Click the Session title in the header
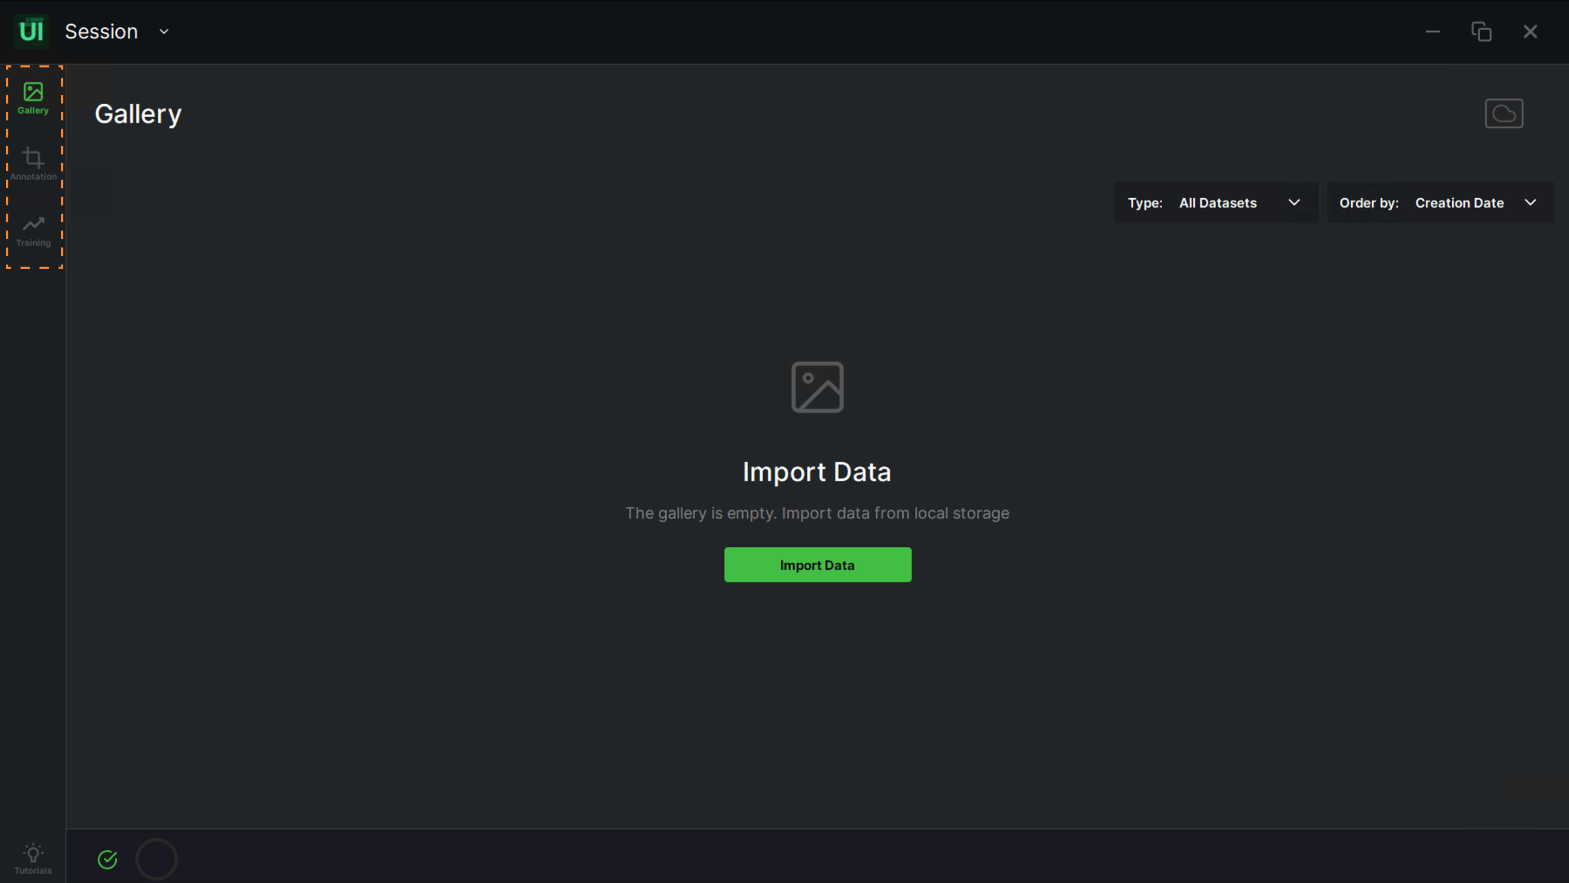This screenshot has height=883, width=1569. coord(101,32)
